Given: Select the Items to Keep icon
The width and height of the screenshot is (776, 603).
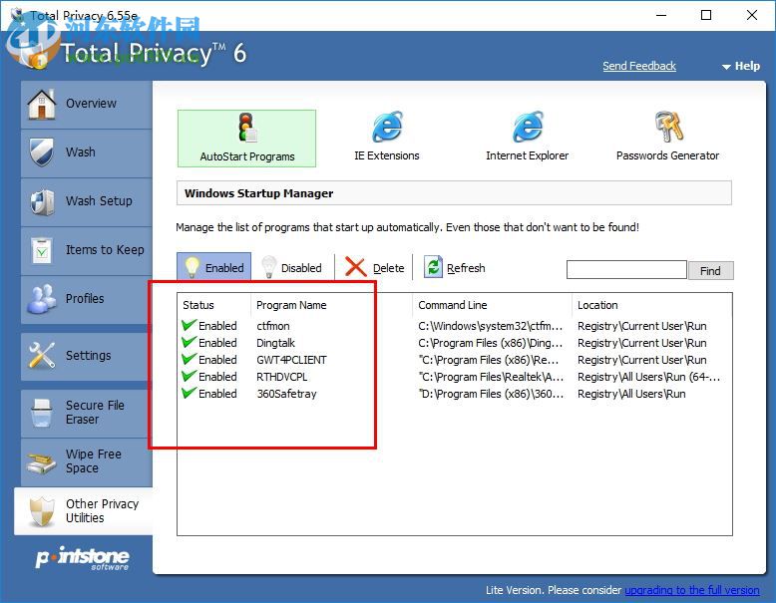Looking at the screenshot, I should coord(42,250).
